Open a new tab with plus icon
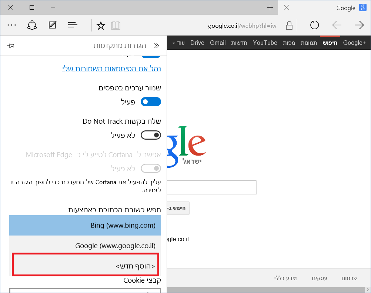Image resolution: width=371 pixels, height=293 pixels. [x=270, y=8]
